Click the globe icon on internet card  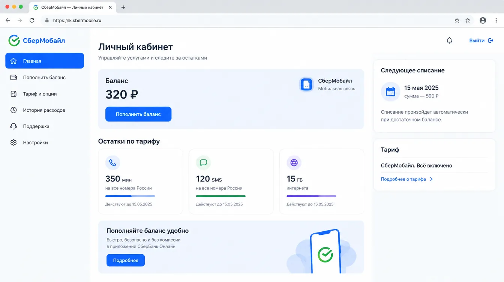(294, 163)
